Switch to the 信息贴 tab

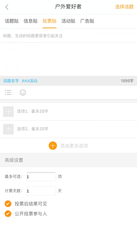point(30,21)
